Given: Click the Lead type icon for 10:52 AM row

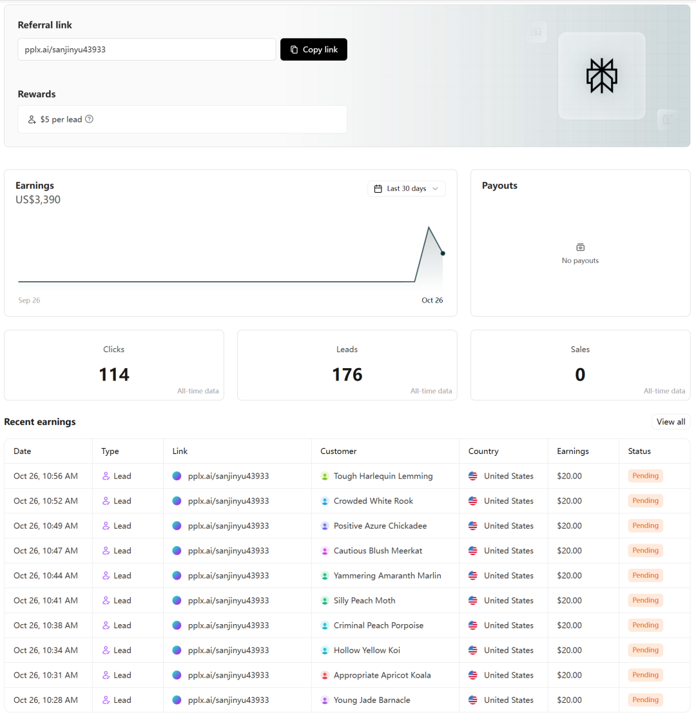Looking at the screenshot, I should point(106,501).
